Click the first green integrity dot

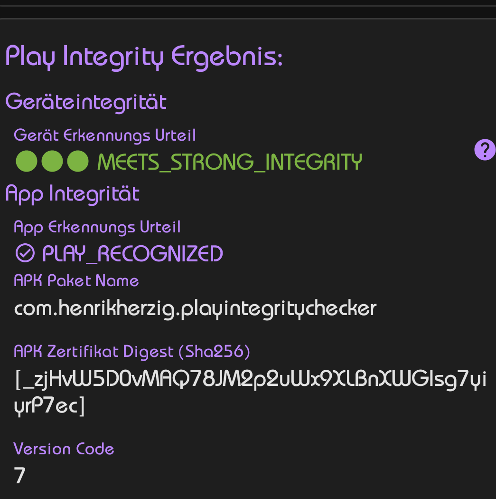tap(27, 161)
